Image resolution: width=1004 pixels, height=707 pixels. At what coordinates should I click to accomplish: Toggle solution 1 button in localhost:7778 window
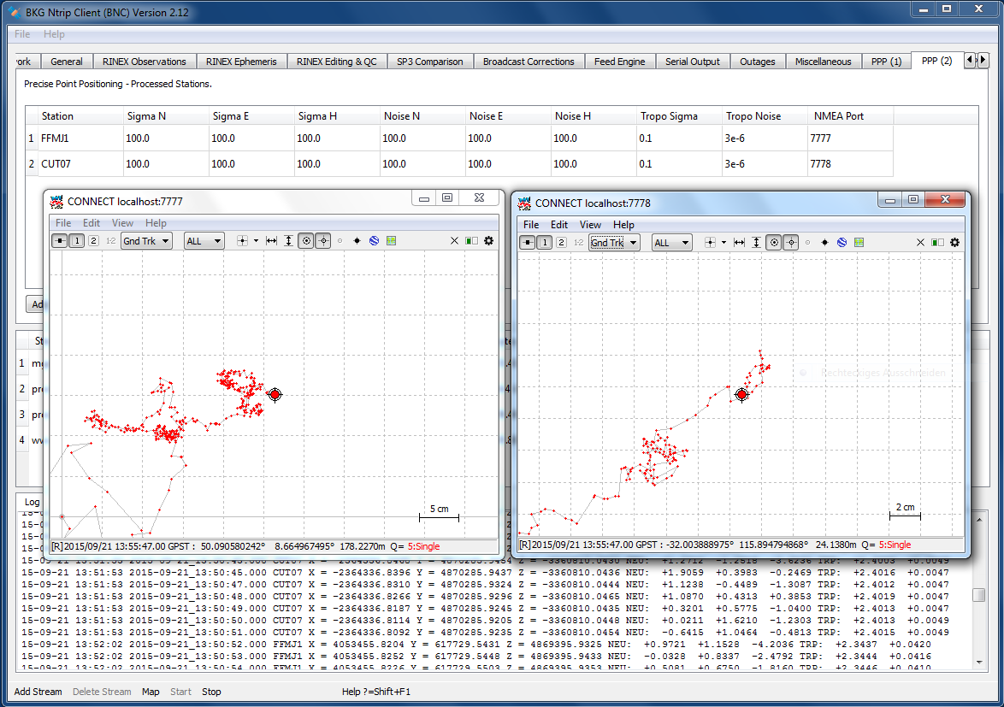click(545, 243)
